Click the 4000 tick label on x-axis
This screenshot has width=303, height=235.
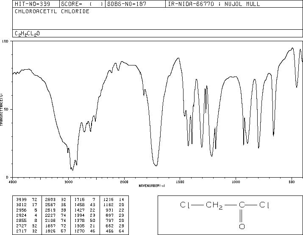13,182
